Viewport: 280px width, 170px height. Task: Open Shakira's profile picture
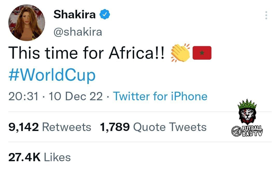[27, 23]
